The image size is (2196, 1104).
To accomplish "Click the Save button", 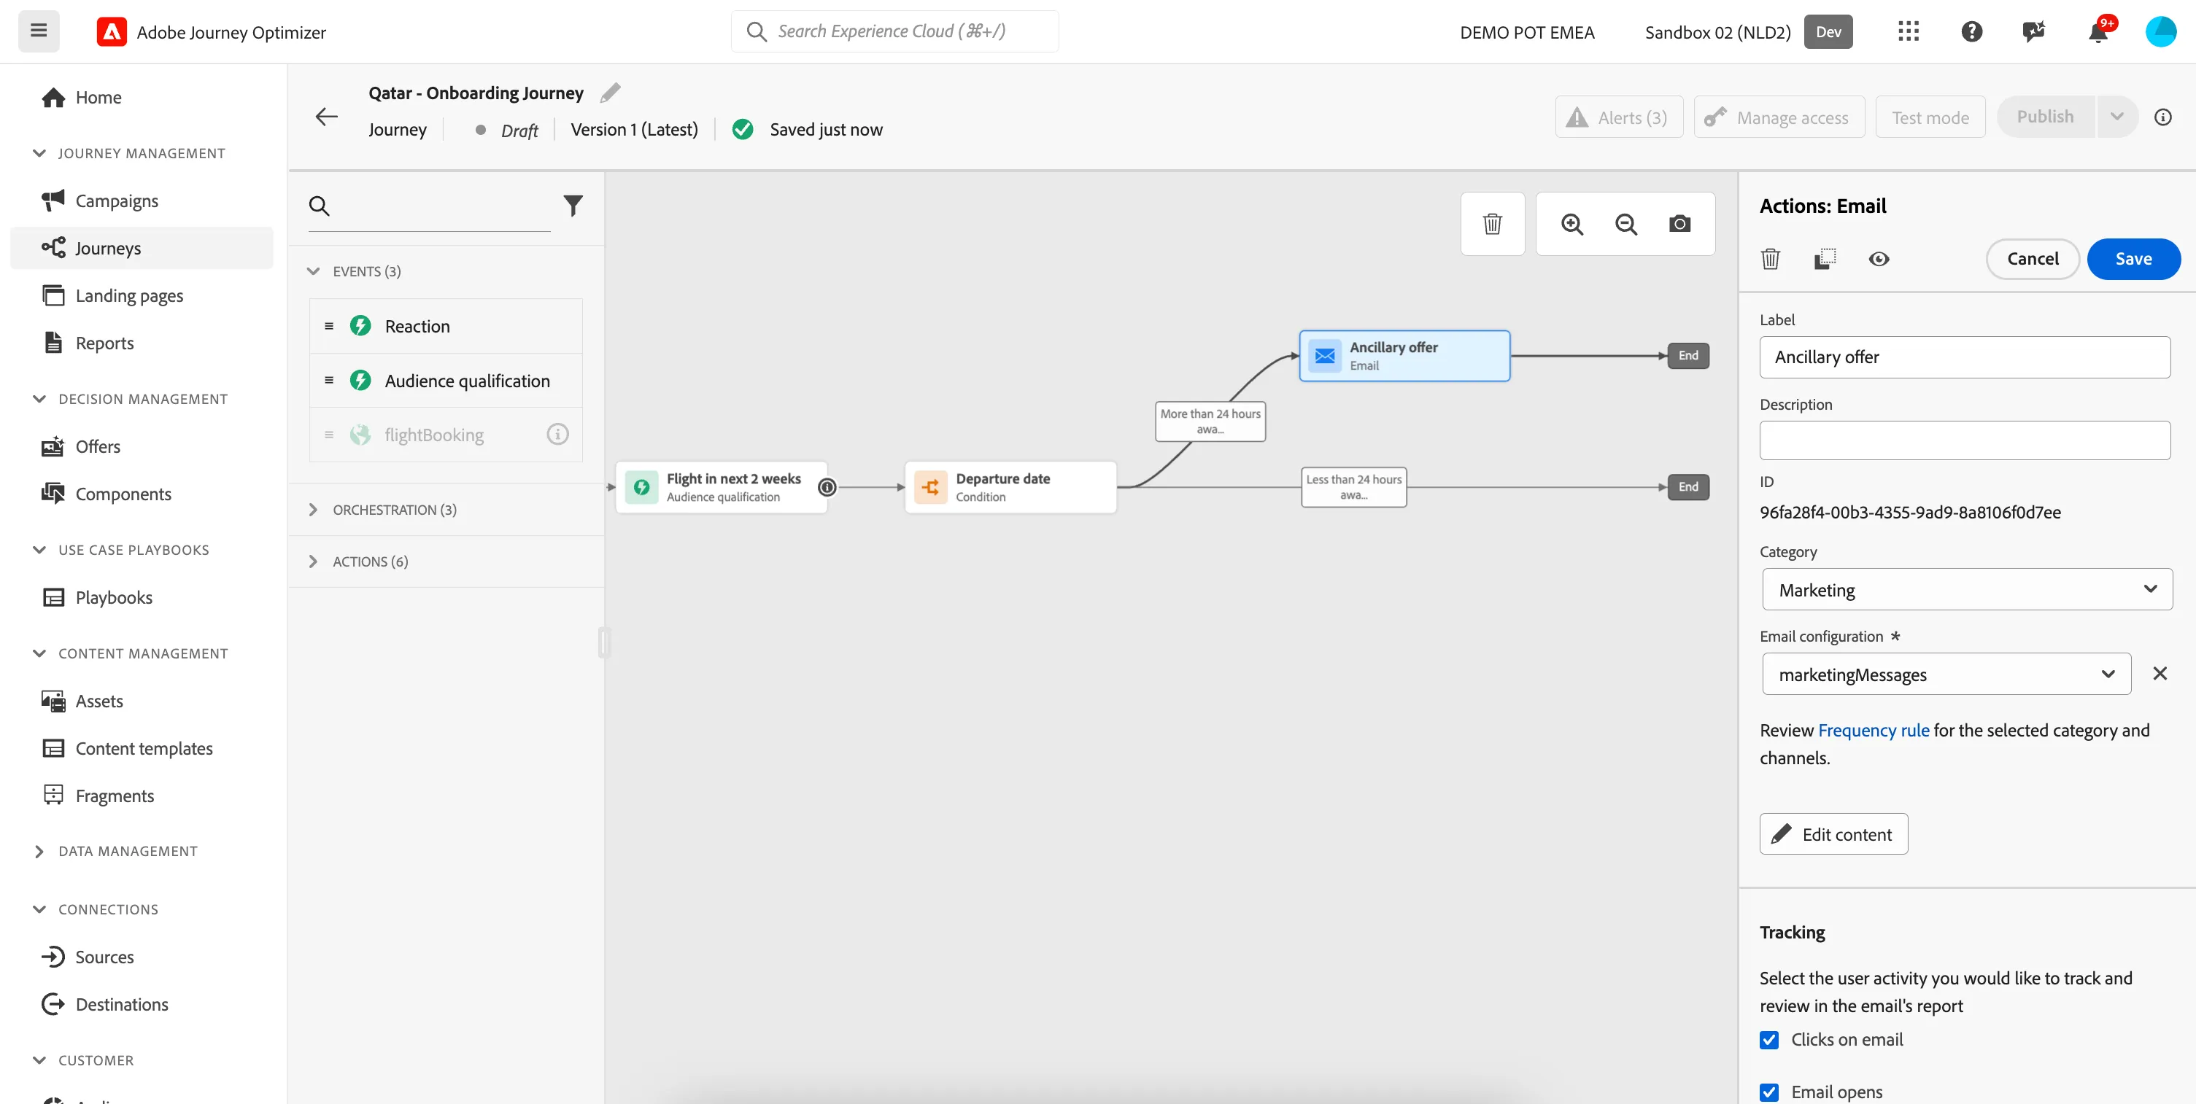I will click(2133, 259).
